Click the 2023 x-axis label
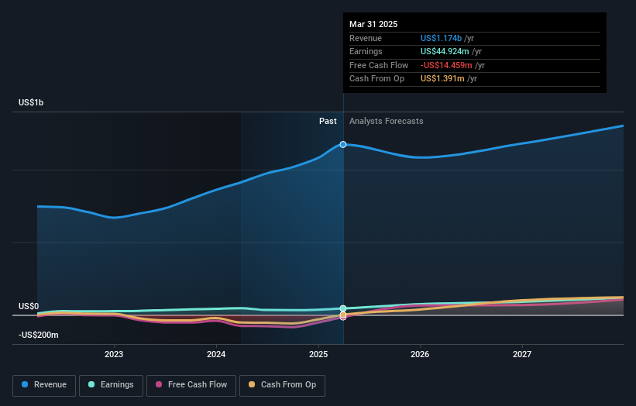Viewport: 636px width, 406px height. (114, 355)
